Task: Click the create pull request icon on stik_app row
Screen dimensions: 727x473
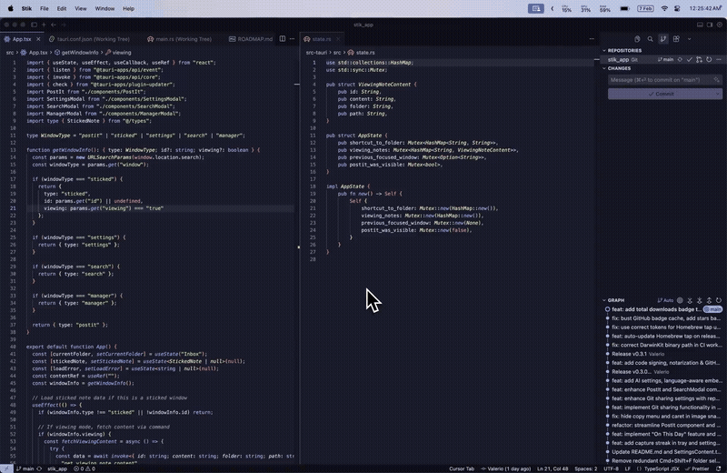Action: 699,59
